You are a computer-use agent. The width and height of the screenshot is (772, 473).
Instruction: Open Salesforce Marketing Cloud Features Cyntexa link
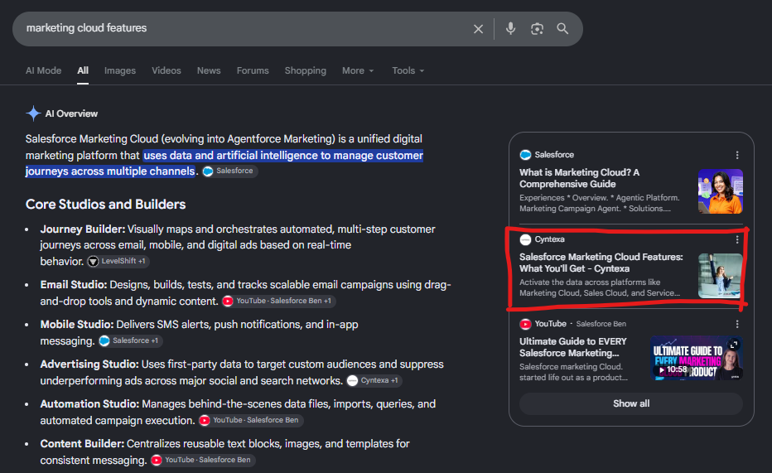[601, 263]
